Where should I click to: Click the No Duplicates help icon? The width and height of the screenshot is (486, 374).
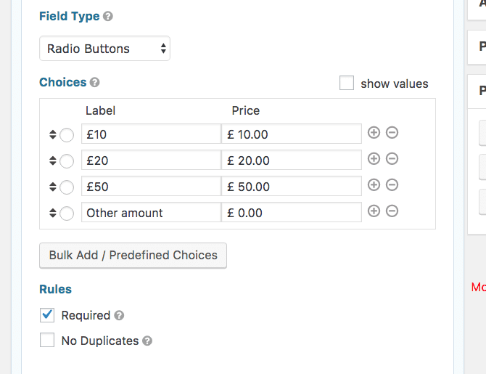tap(147, 341)
